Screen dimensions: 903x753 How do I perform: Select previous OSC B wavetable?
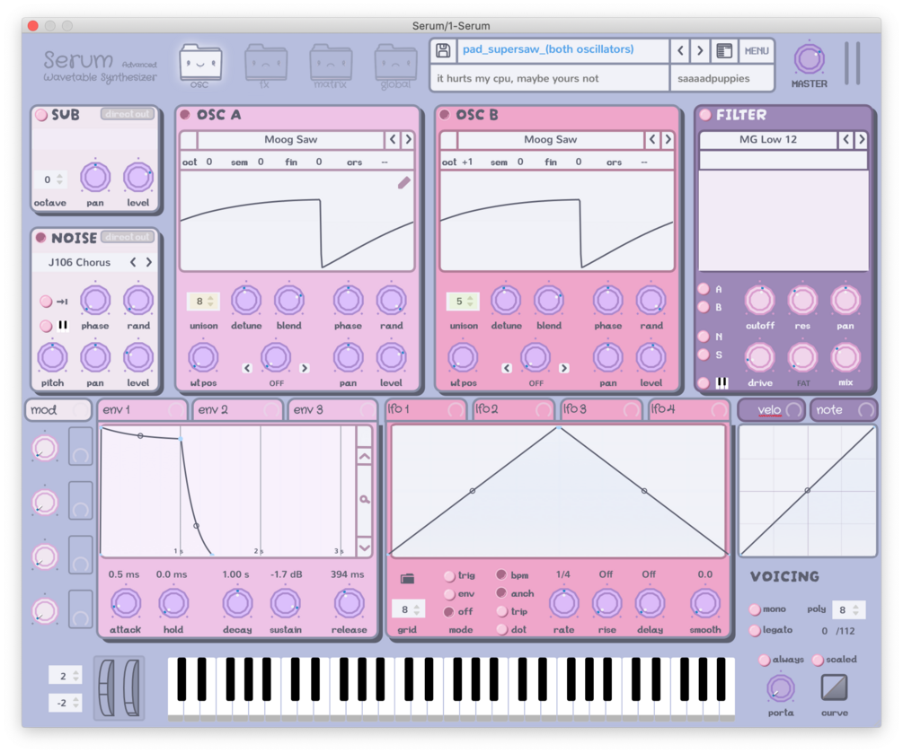coord(652,139)
